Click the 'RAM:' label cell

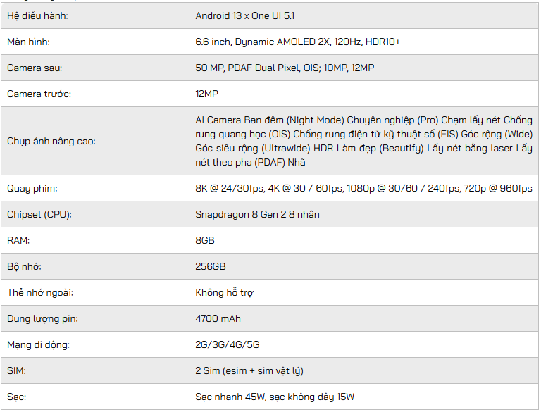click(x=19, y=240)
